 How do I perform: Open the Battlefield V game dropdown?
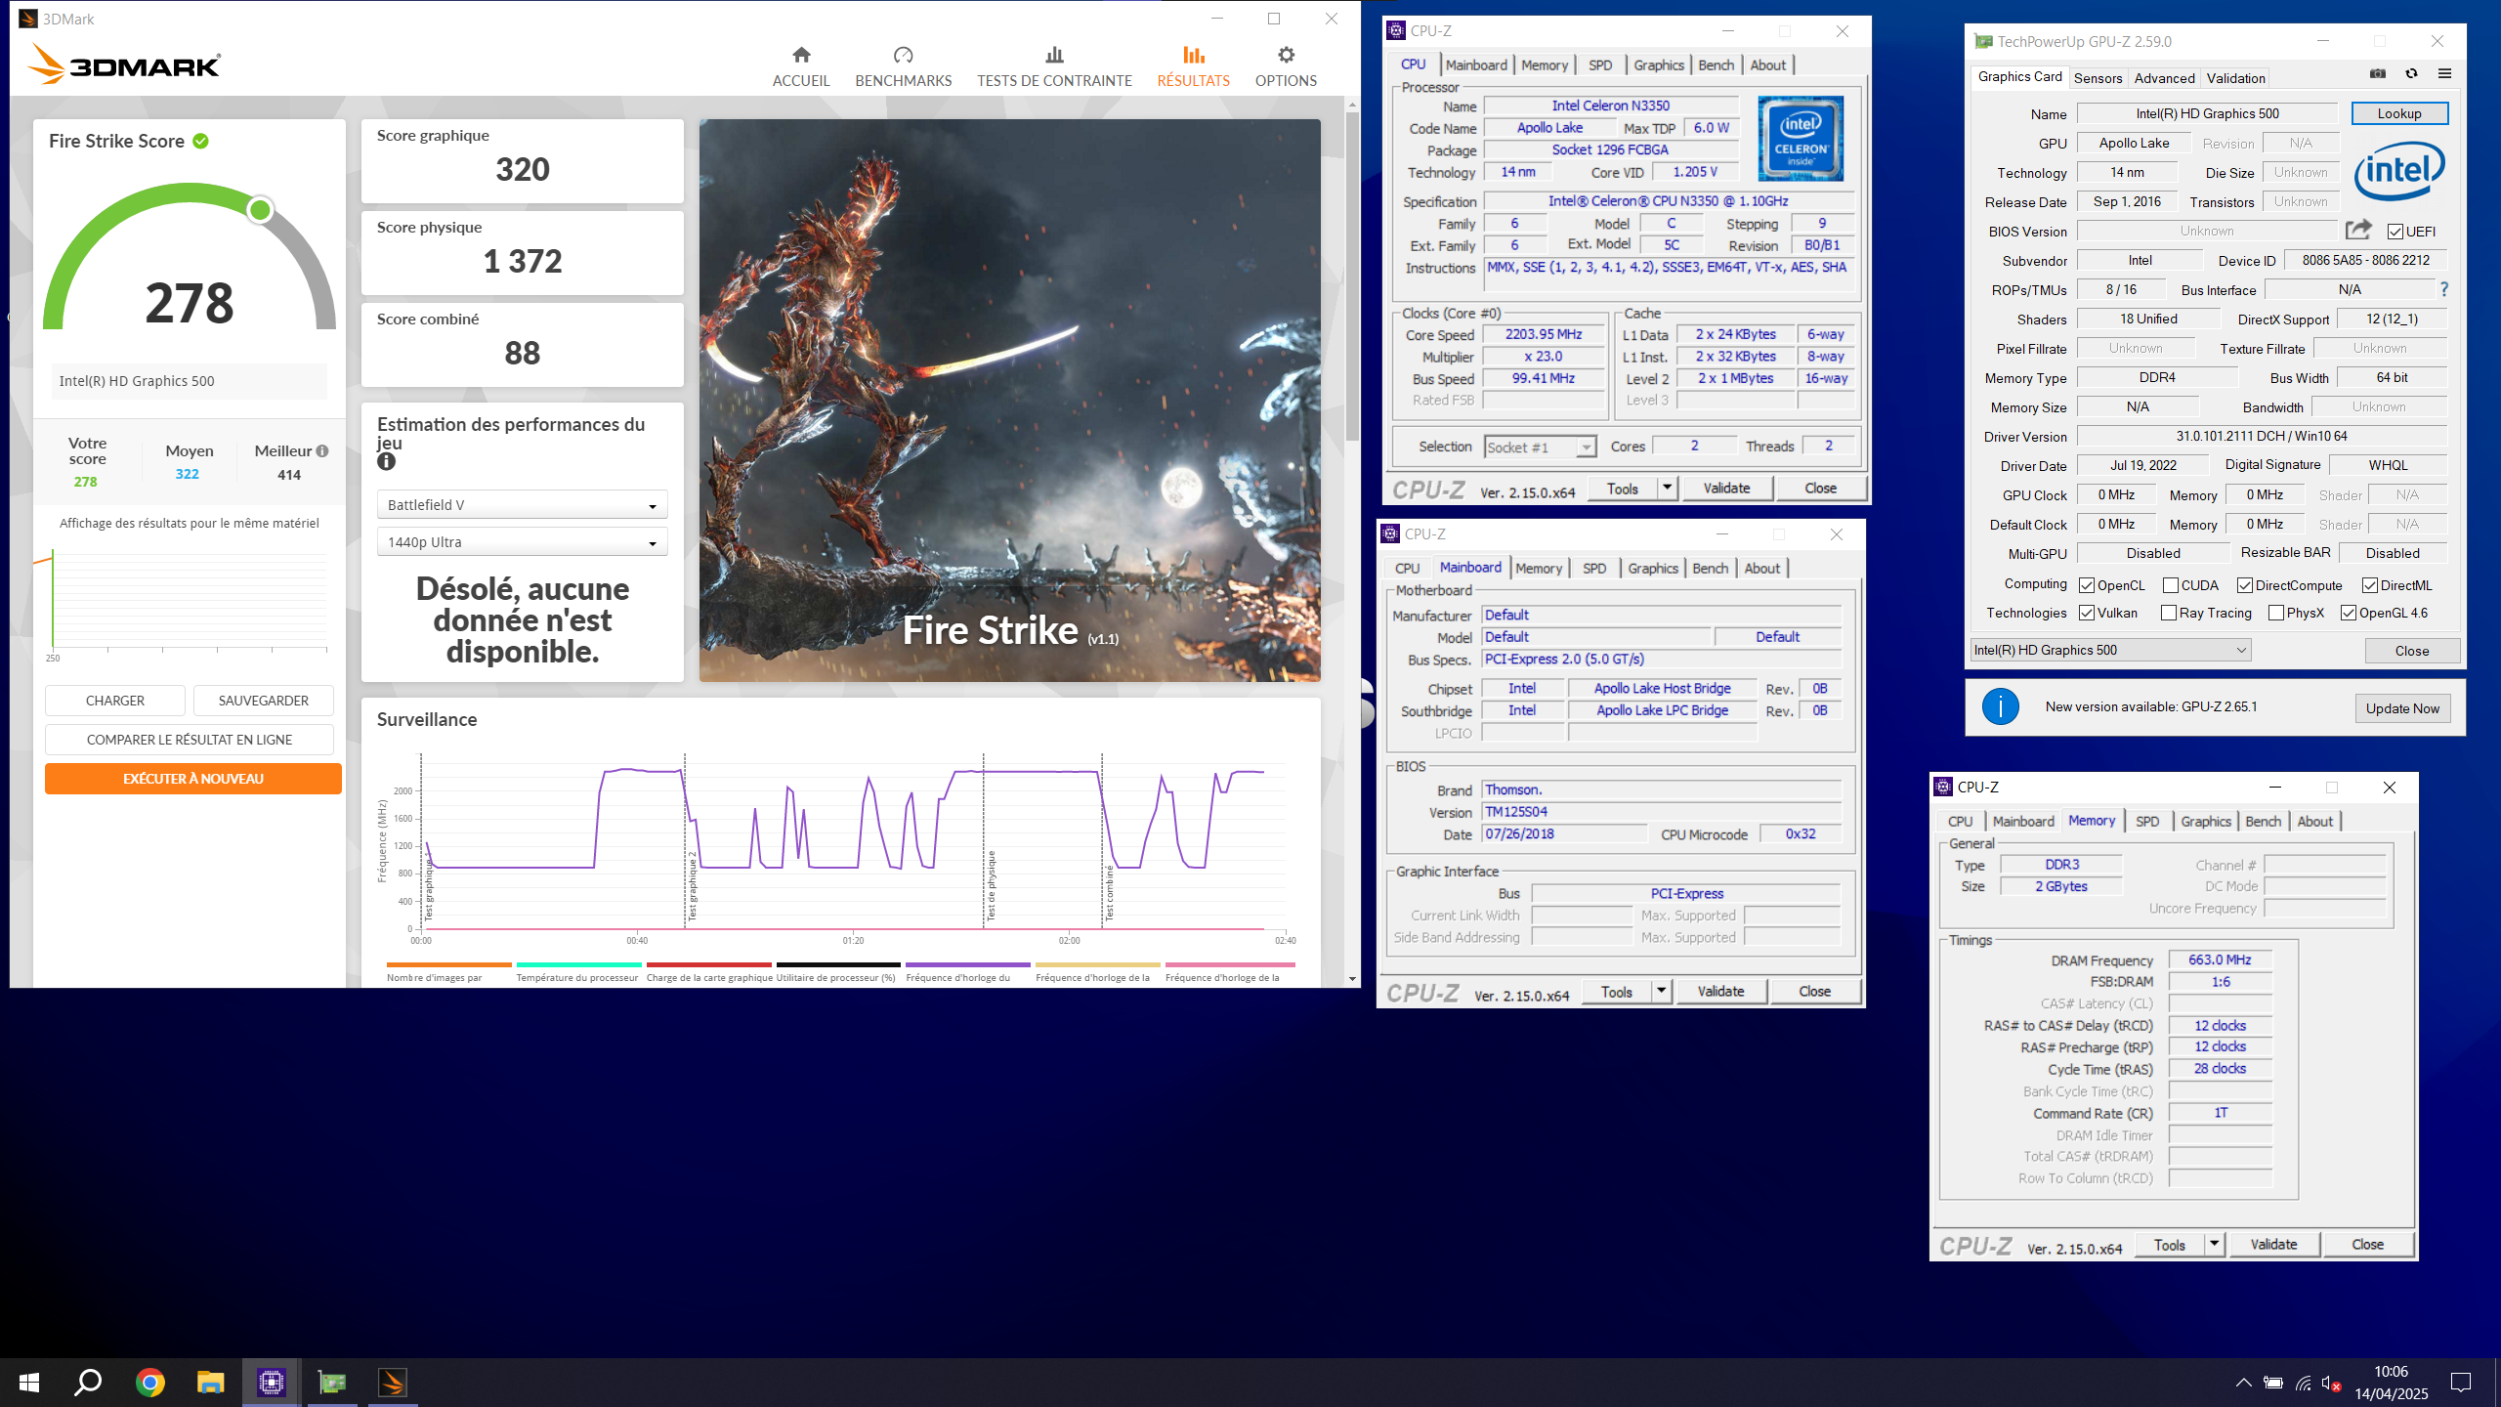522,504
